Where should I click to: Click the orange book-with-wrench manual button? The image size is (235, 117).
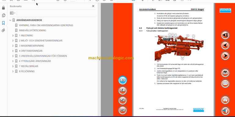click(x=123, y=100)
